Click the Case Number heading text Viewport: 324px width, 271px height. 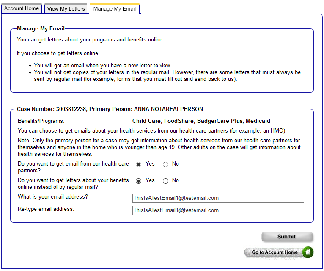(x=110, y=109)
